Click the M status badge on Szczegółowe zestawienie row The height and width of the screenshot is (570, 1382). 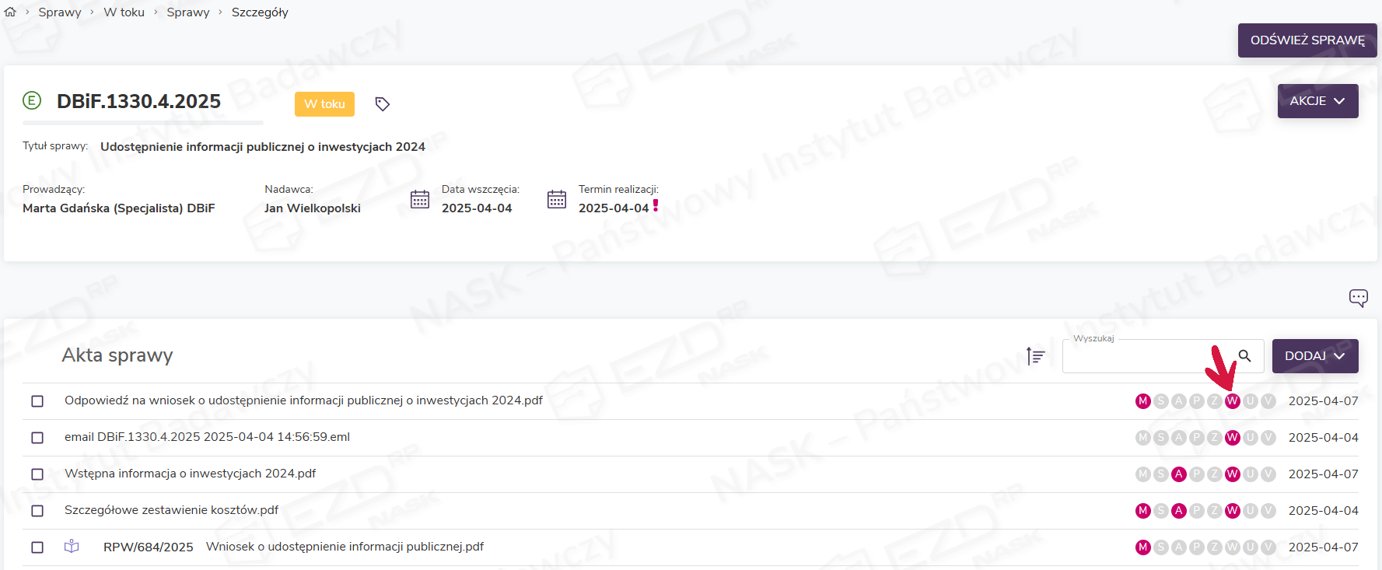pyautogui.click(x=1142, y=511)
